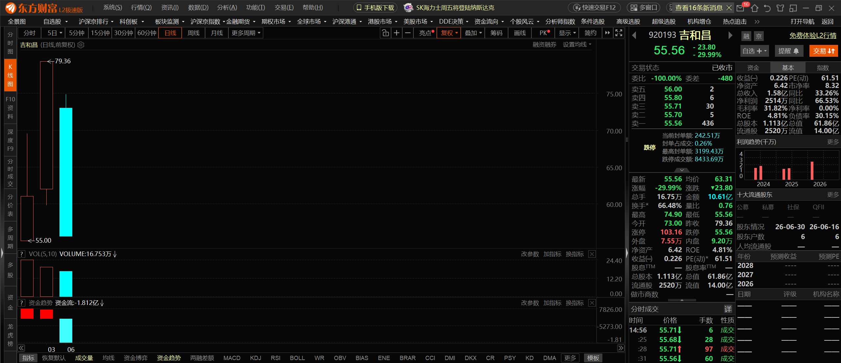Select 15分钟 period
841x363 pixels.
[100, 33]
